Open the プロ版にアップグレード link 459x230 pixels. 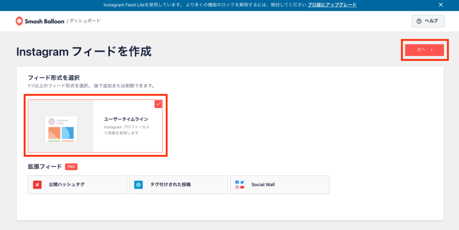click(332, 4)
